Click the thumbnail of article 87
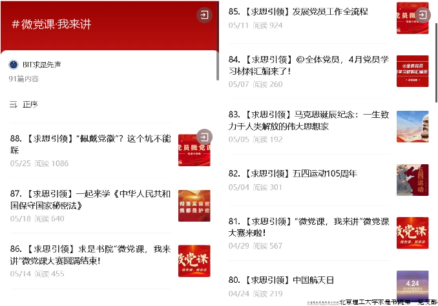The image size is (438, 306). coord(194,206)
